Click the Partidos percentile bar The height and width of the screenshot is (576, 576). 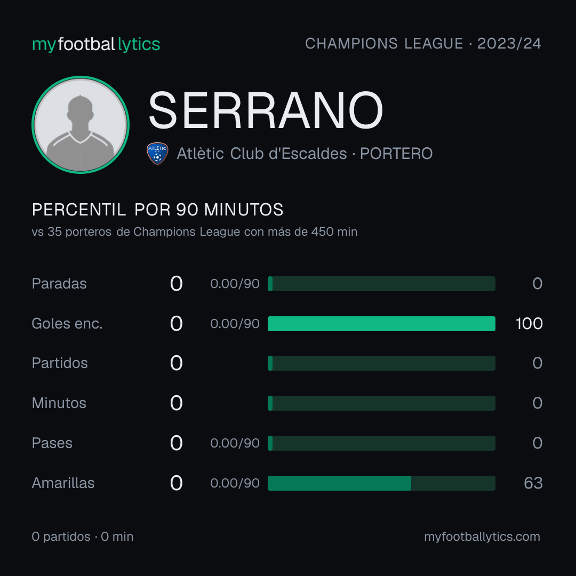click(x=381, y=363)
